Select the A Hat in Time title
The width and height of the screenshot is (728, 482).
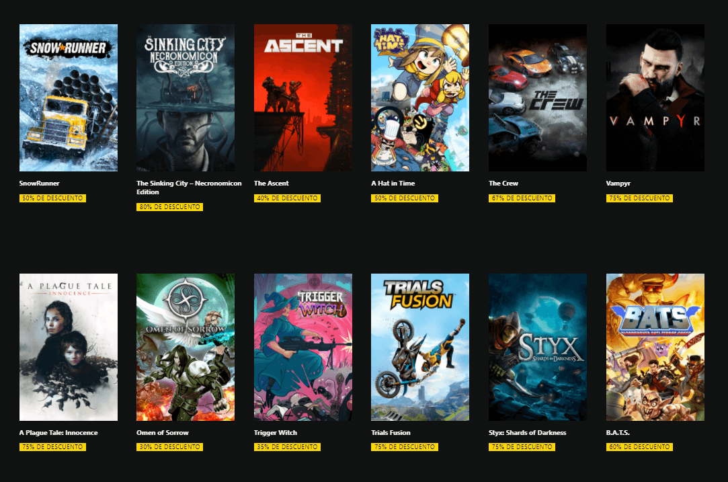pyautogui.click(x=393, y=184)
